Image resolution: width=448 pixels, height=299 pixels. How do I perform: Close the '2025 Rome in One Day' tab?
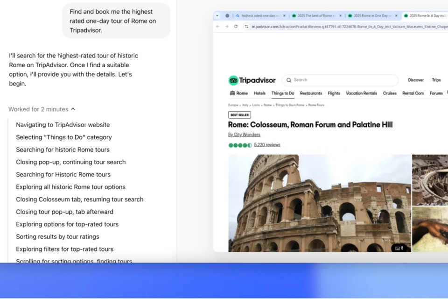(x=396, y=15)
